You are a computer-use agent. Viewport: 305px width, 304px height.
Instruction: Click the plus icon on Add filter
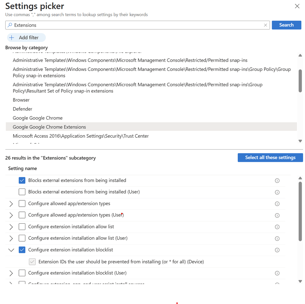pos(11,37)
